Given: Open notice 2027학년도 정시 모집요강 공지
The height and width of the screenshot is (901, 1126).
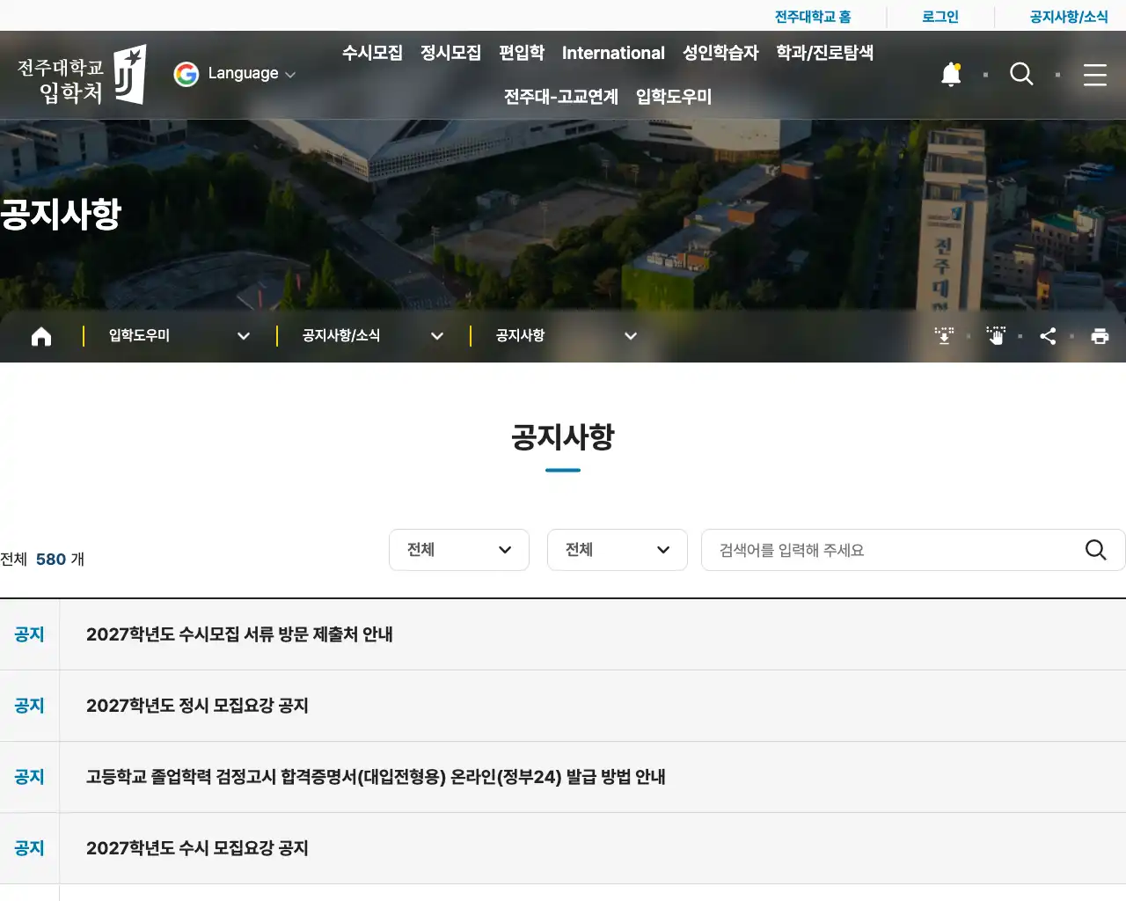Looking at the screenshot, I should click(x=197, y=706).
